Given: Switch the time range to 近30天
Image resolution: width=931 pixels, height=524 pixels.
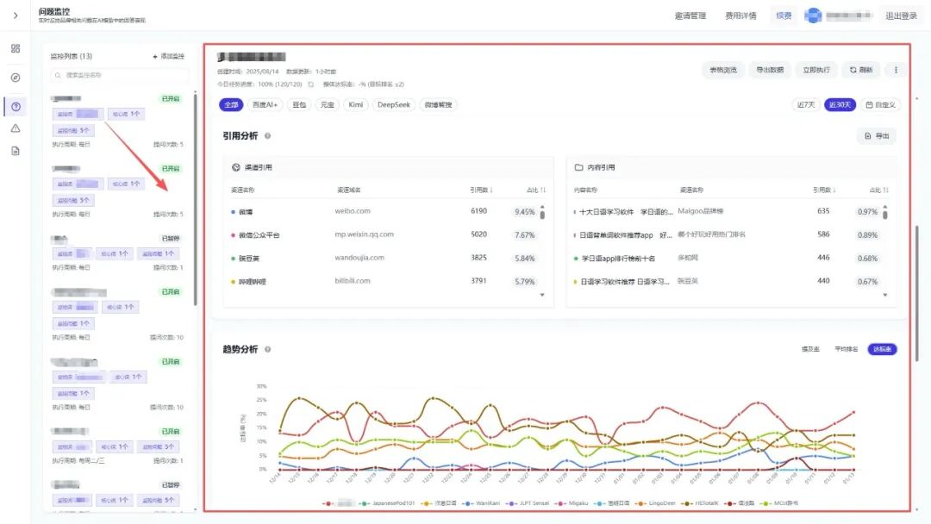Looking at the screenshot, I should point(840,105).
